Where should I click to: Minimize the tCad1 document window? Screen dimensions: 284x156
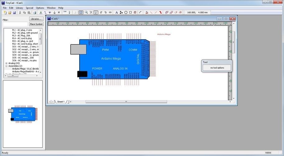[x=220, y=18]
